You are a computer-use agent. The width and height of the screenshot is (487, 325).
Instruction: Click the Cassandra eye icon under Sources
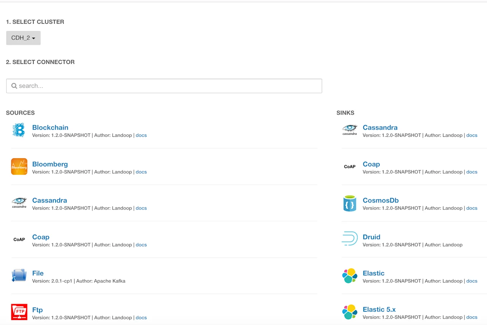pos(19,203)
